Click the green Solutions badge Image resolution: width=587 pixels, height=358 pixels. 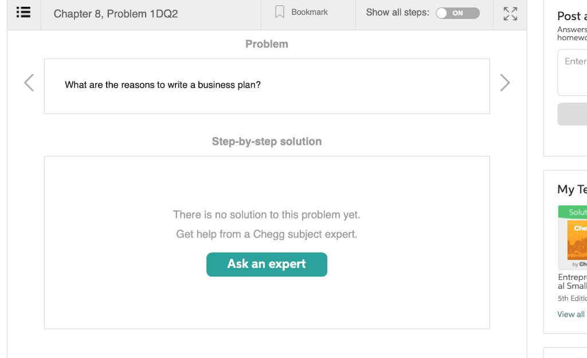point(573,212)
